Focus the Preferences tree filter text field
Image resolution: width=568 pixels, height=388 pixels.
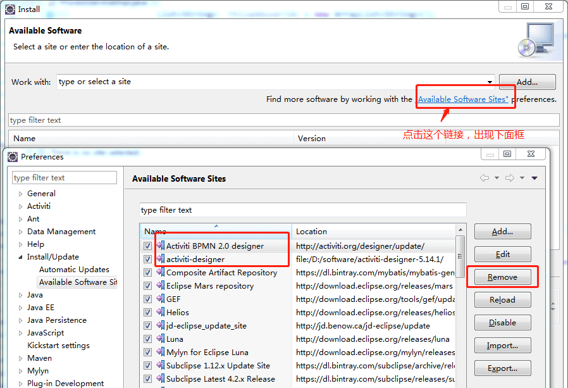point(65,178)
